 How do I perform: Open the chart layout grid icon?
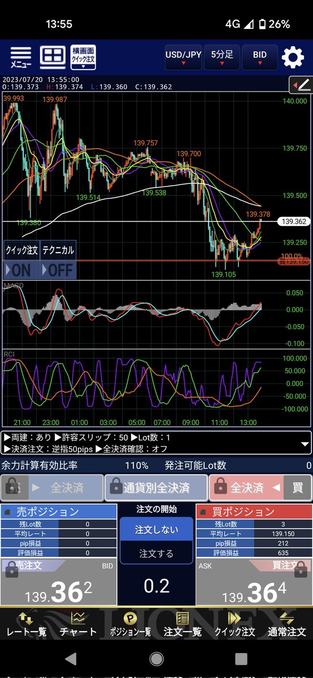pyautogui.click(x=52, y=57)
